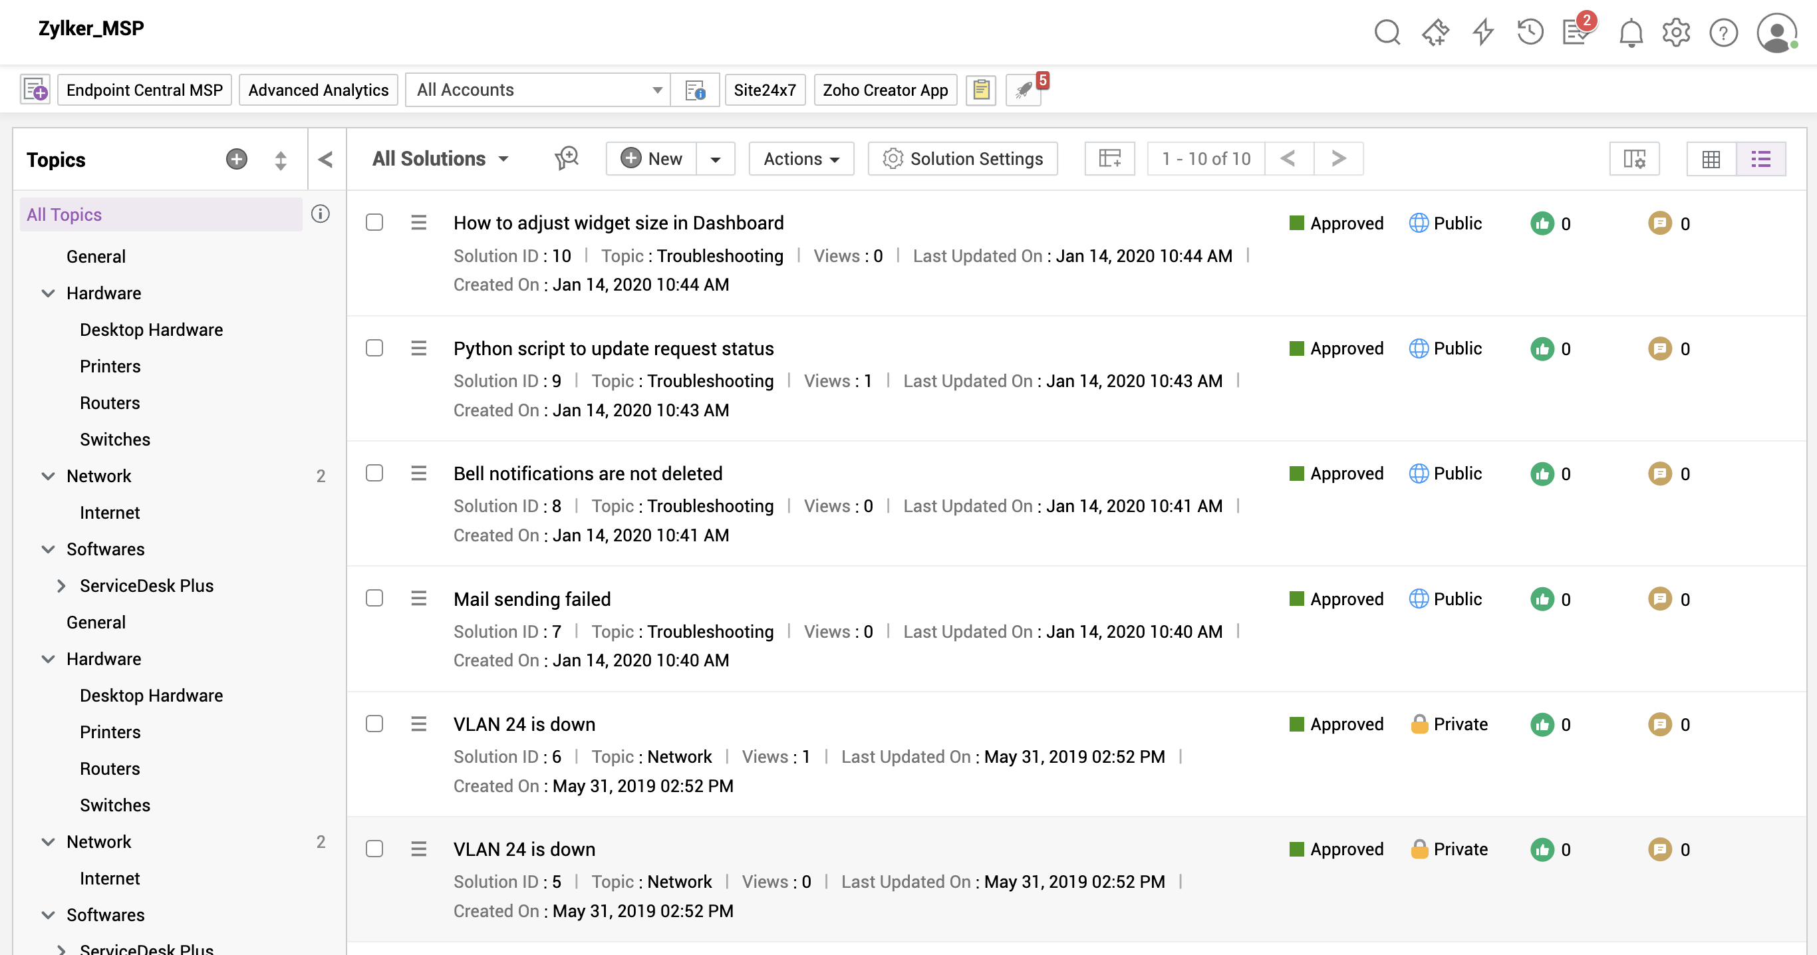Add a new topic with plus icon
Image resolution: width=1817 pixels, height=955 pixels.
pos(236,160)
